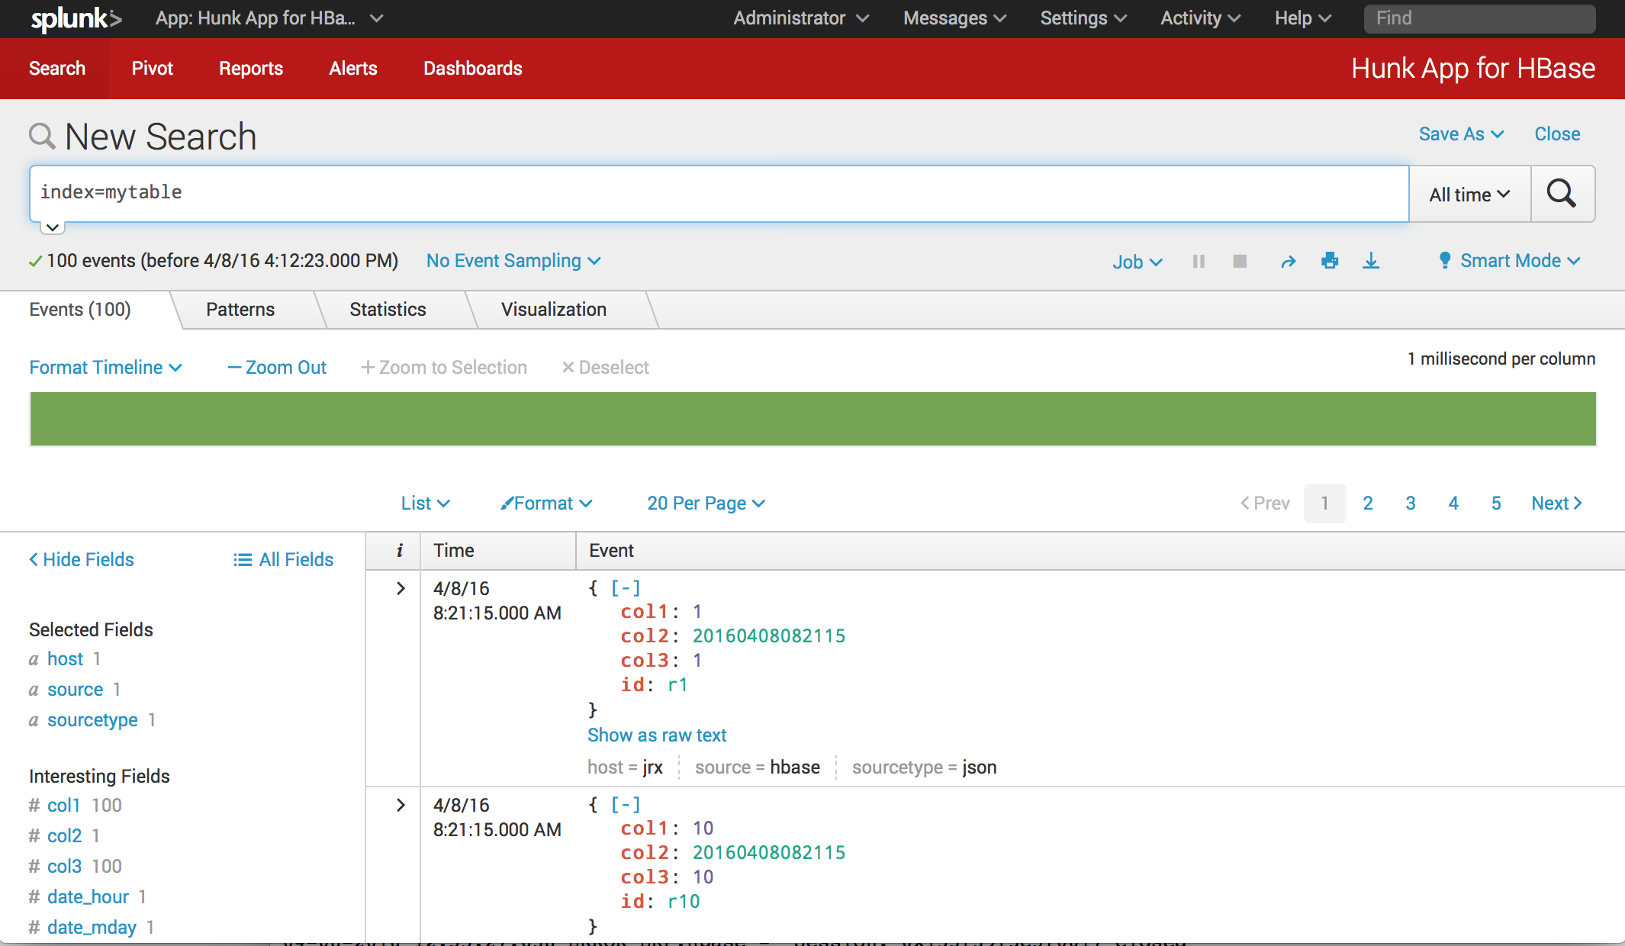Open the List view dropdown
Screen dimensions: 1625x946
pyautogui.click(x=426, y=504)
